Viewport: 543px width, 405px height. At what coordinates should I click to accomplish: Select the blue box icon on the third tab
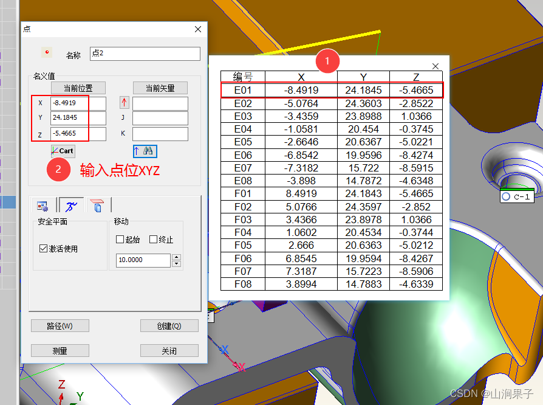tap(97, 206)
